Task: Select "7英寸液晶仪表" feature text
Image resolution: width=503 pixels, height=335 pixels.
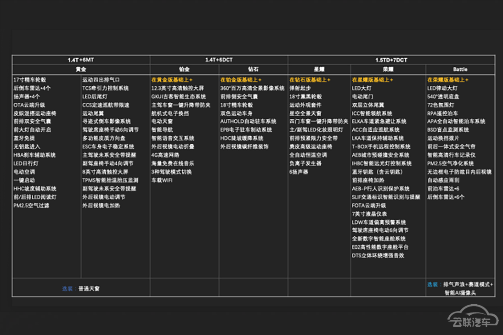Action: 369,214
